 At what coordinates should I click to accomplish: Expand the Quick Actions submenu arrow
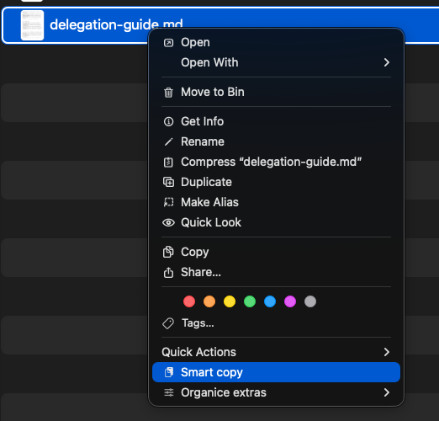click(x=387, y=352)
